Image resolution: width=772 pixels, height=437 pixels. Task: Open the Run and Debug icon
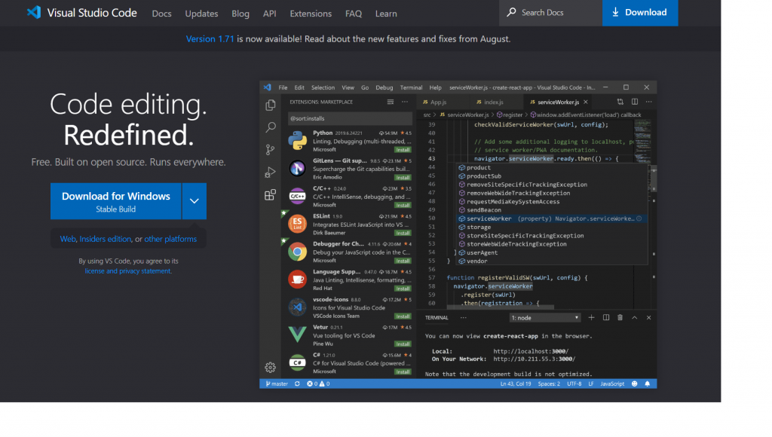tap(271, 173)
